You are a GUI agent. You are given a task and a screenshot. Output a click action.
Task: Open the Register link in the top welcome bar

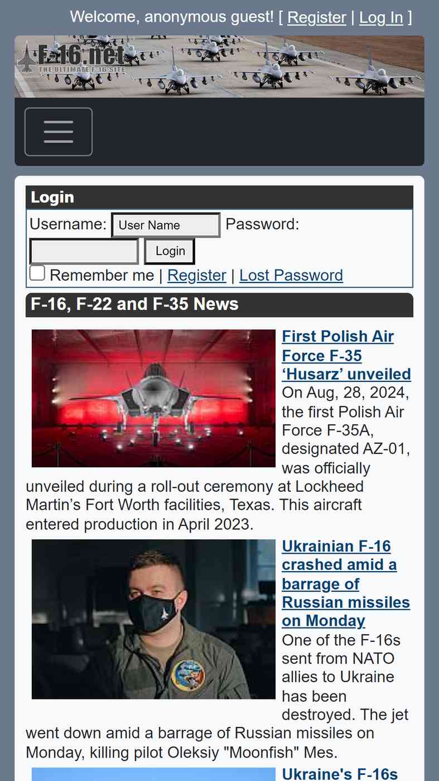click(x=317, y=17)
